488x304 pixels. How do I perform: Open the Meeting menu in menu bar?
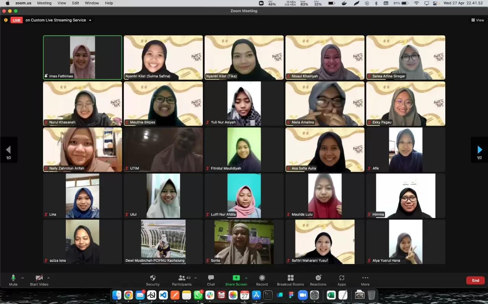44,3
